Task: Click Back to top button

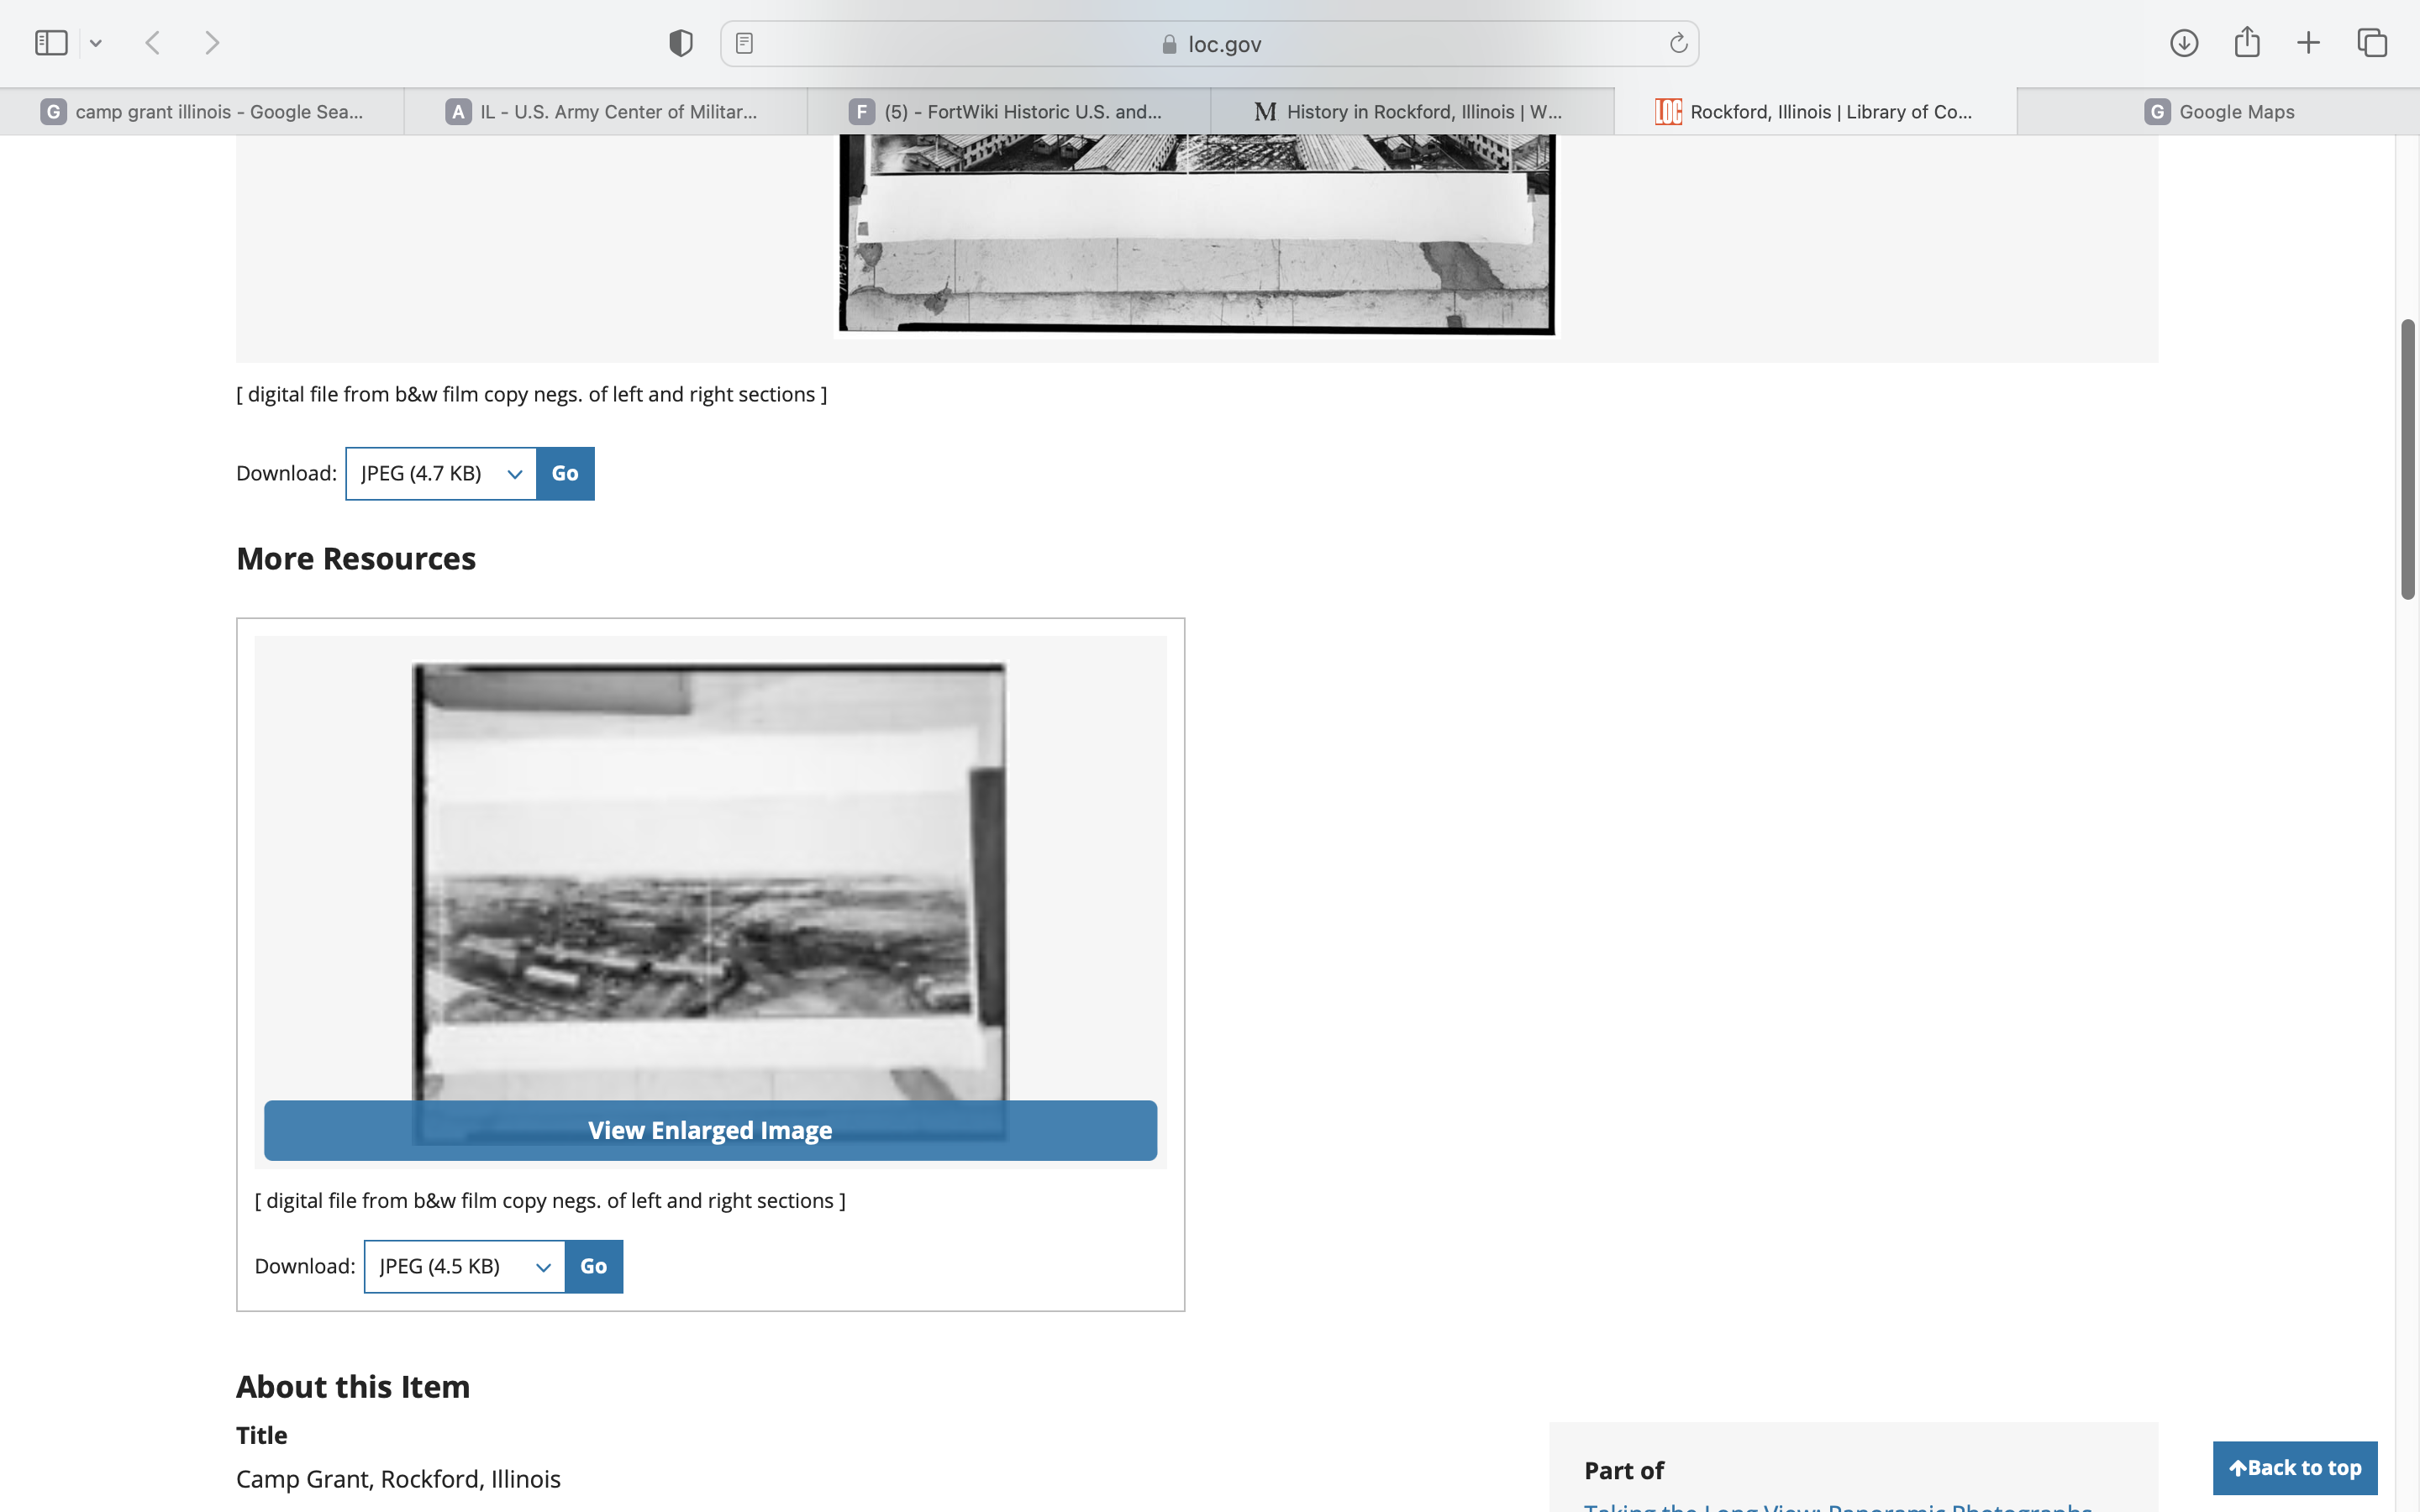Action: (2294, 1467)
